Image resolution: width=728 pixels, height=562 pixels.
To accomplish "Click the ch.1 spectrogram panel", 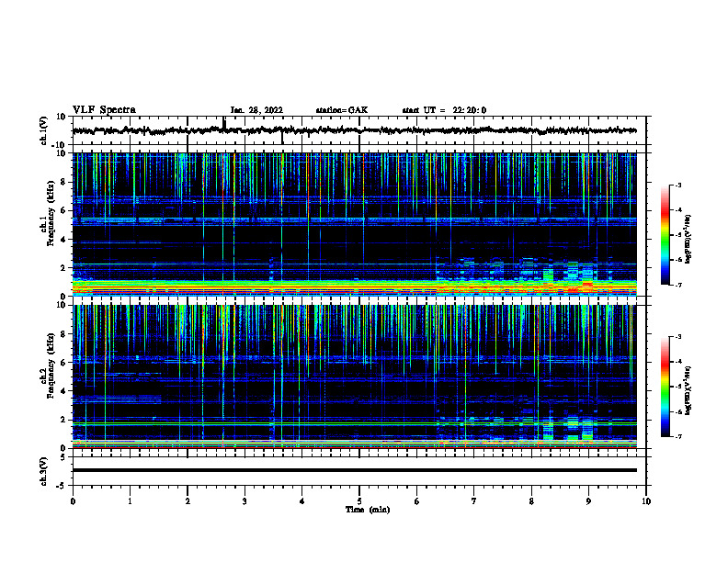I will click(x=354, y=224).
